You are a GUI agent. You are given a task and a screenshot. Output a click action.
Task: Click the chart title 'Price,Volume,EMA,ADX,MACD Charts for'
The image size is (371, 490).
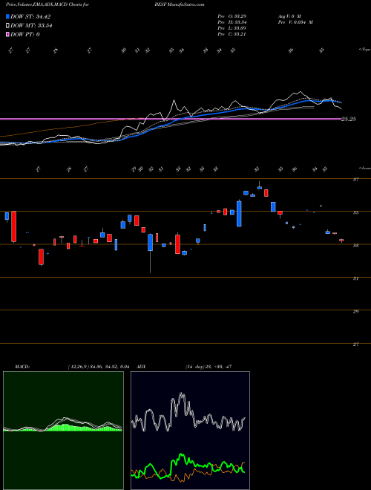tap(47, 5)
